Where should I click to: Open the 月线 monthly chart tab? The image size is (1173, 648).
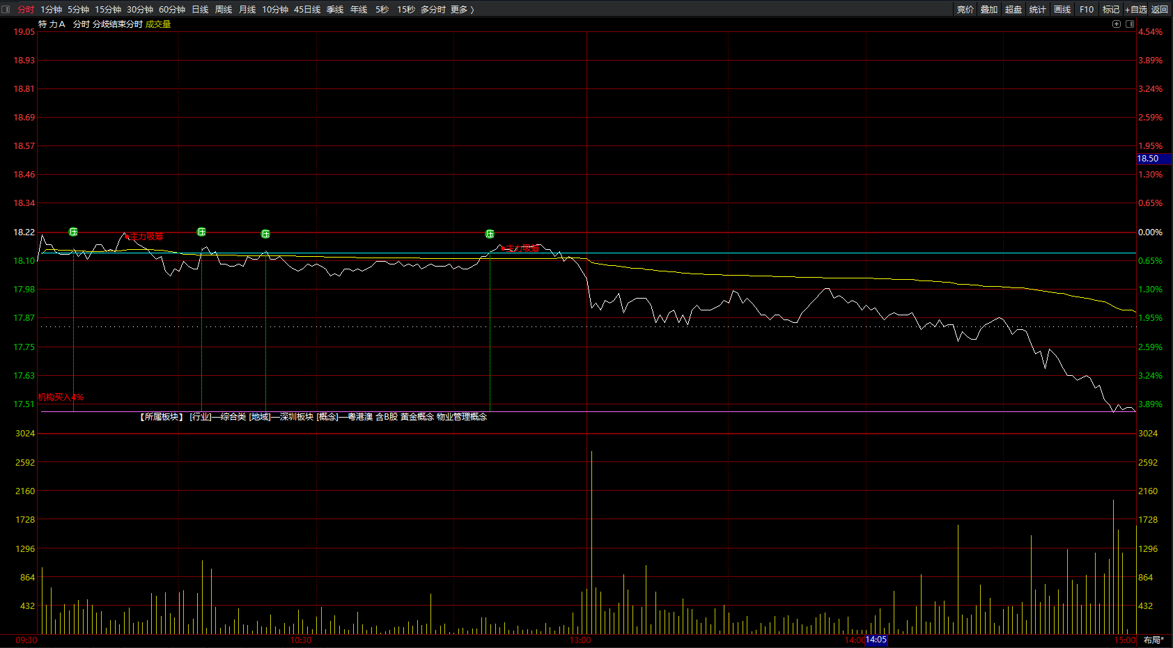click(247, 9)
